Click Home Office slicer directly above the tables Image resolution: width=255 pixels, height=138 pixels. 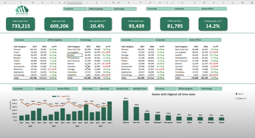tap(205, 40)
